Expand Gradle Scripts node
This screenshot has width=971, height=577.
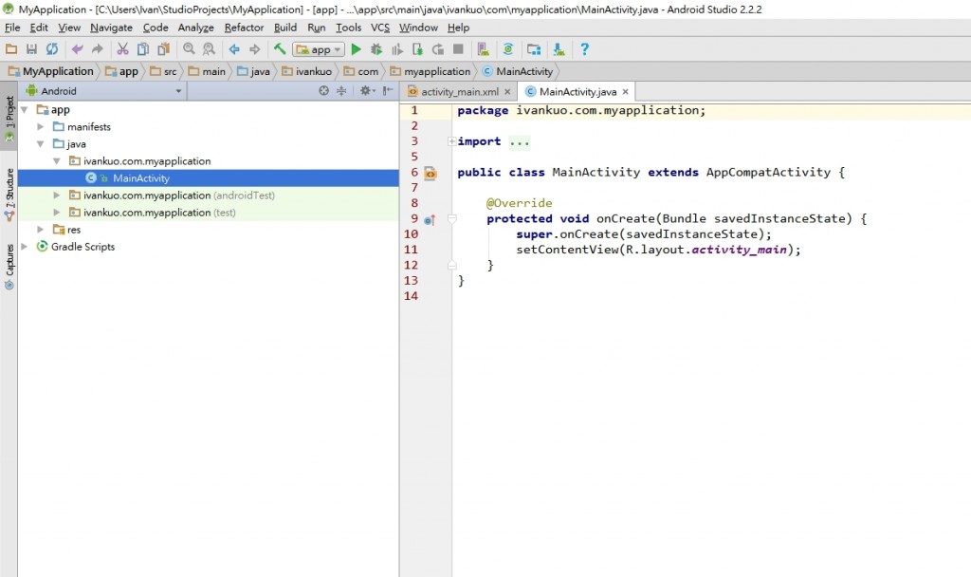(25, 247)
